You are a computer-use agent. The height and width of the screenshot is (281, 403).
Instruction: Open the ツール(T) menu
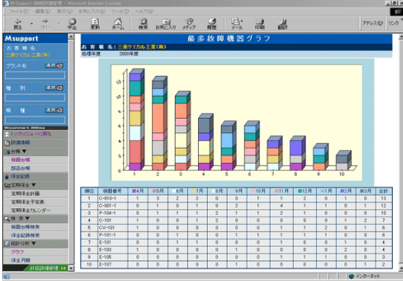(120, 12)
